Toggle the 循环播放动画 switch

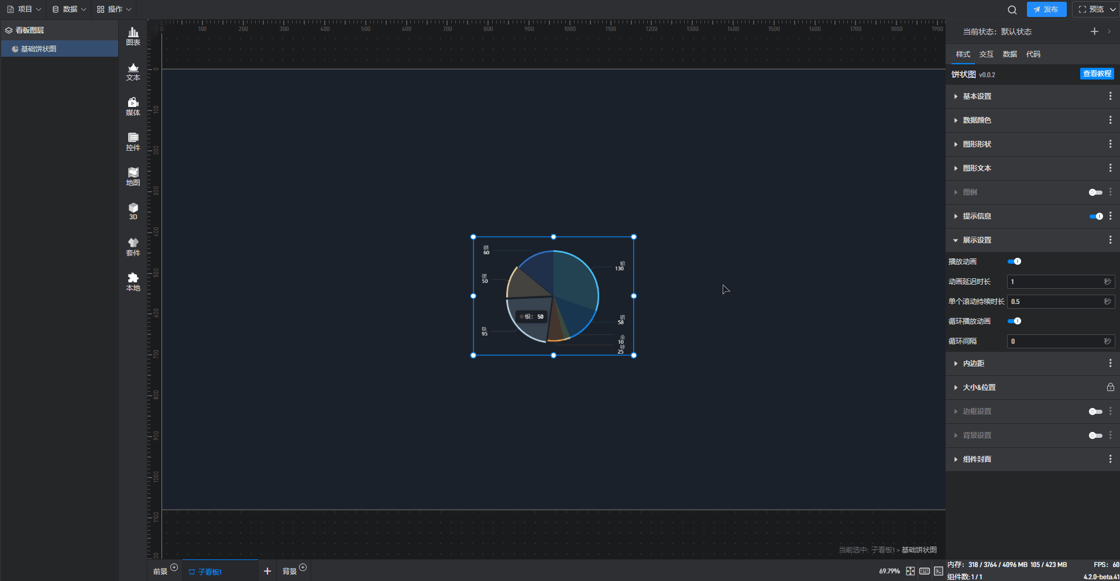(x=1014, y=321)
